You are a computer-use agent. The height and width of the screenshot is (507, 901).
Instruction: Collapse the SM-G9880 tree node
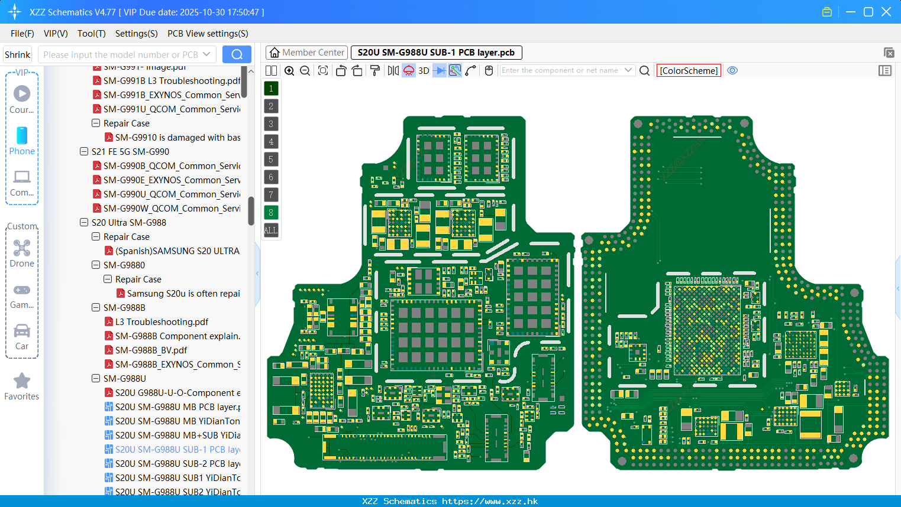tap(96, 265)
